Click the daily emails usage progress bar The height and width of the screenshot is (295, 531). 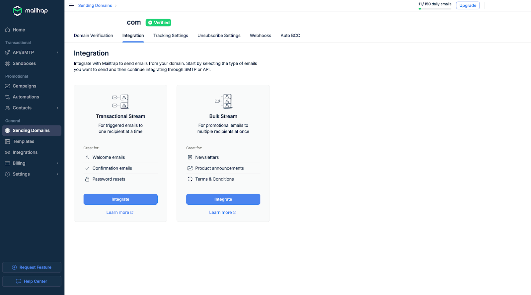[435, 9]
